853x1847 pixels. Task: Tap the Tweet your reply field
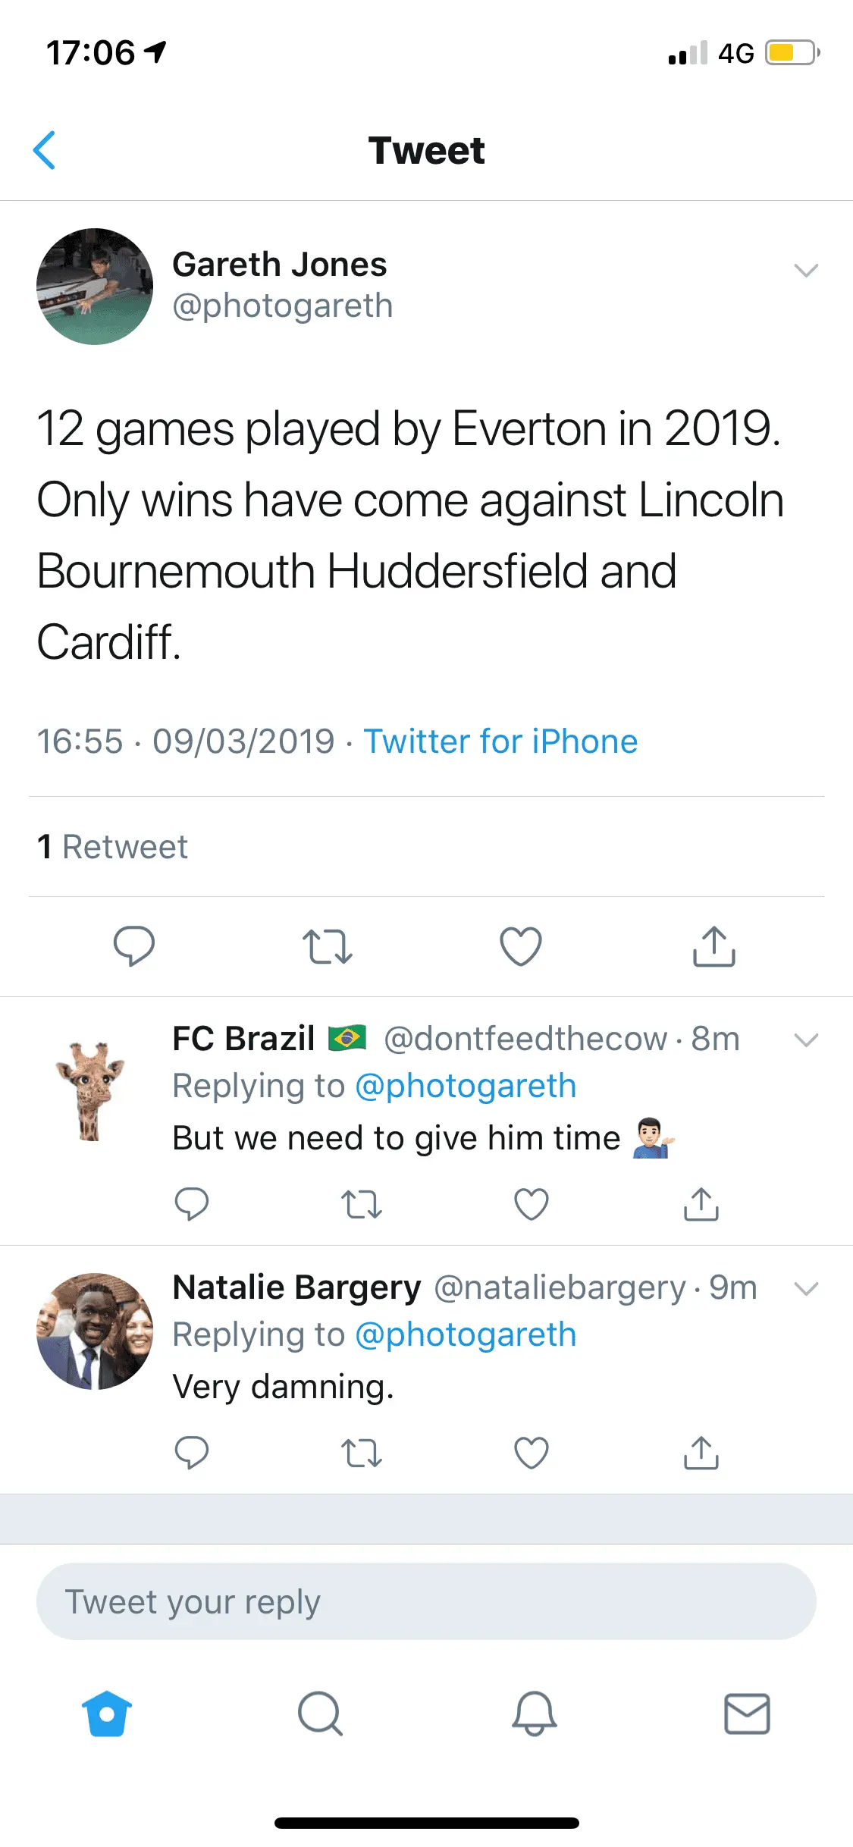click(x=426, y=1601)
